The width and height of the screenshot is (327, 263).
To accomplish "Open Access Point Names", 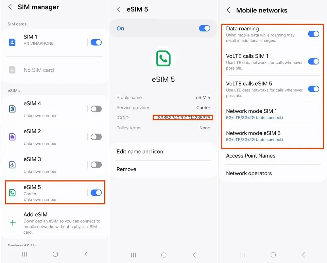I will click(273, 156).
